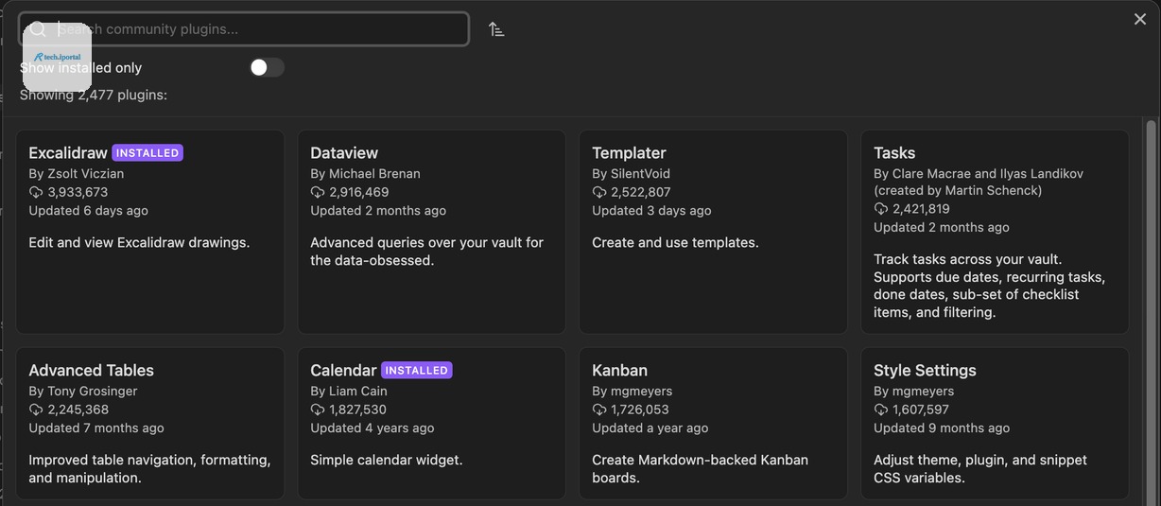Click the Excalidraw download count icon
Viewport: 1161px width, 506px height.
pos(36,192)
